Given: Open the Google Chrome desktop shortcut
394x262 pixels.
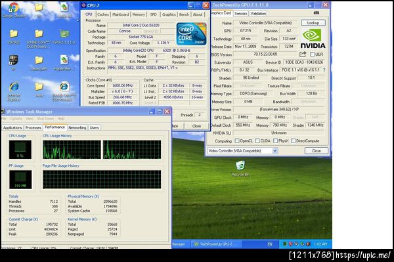Looking at the screenshot, I should (14, 10).
